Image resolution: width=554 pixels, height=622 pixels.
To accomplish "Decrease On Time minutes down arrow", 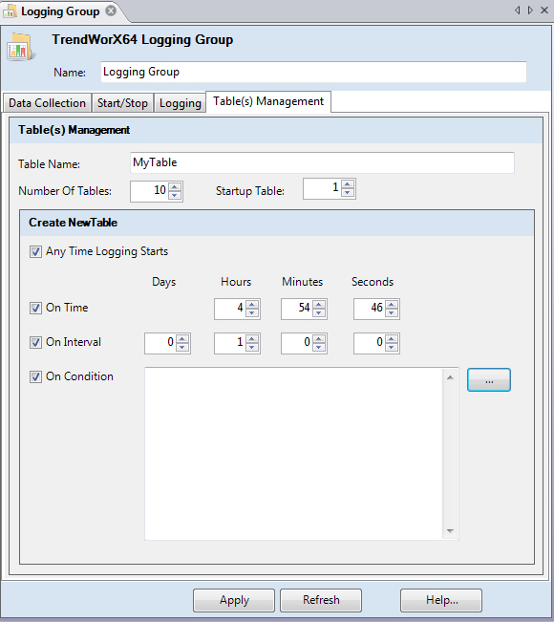I will (319, 313).
